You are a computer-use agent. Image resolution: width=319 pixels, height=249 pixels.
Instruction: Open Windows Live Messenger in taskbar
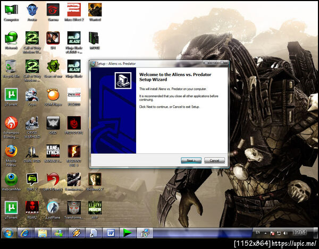tap(59, 233)
